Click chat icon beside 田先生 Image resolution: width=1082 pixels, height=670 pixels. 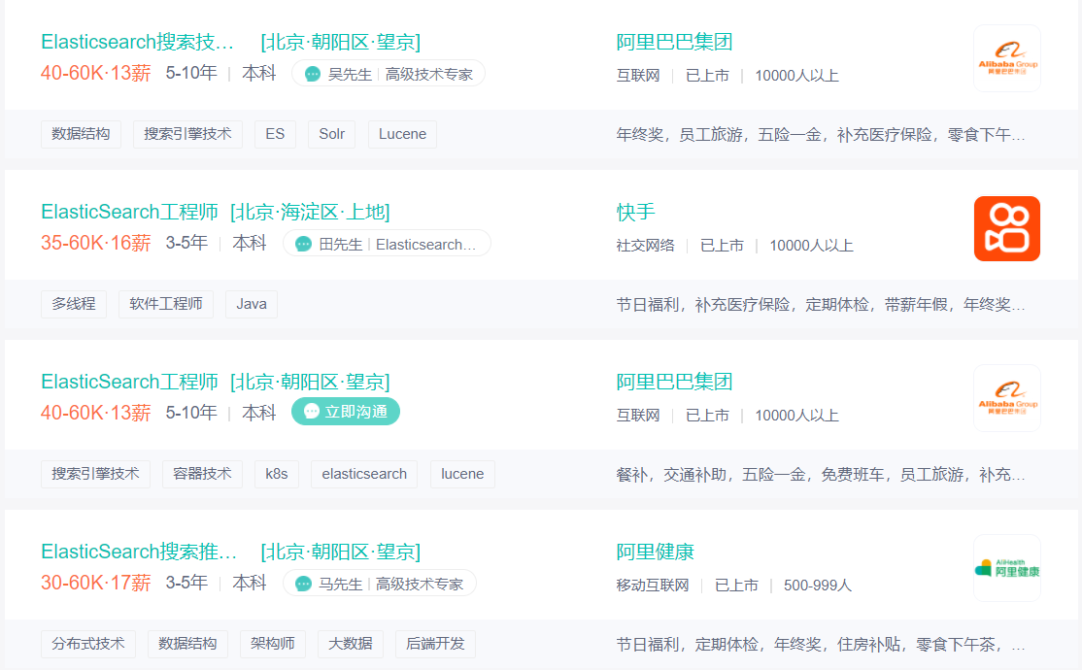point(304,245)
